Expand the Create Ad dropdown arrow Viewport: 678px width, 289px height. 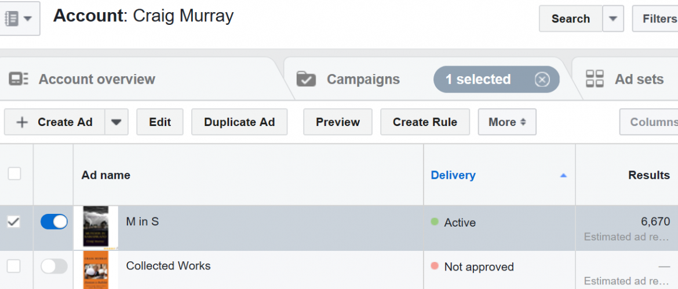(116, 122)
